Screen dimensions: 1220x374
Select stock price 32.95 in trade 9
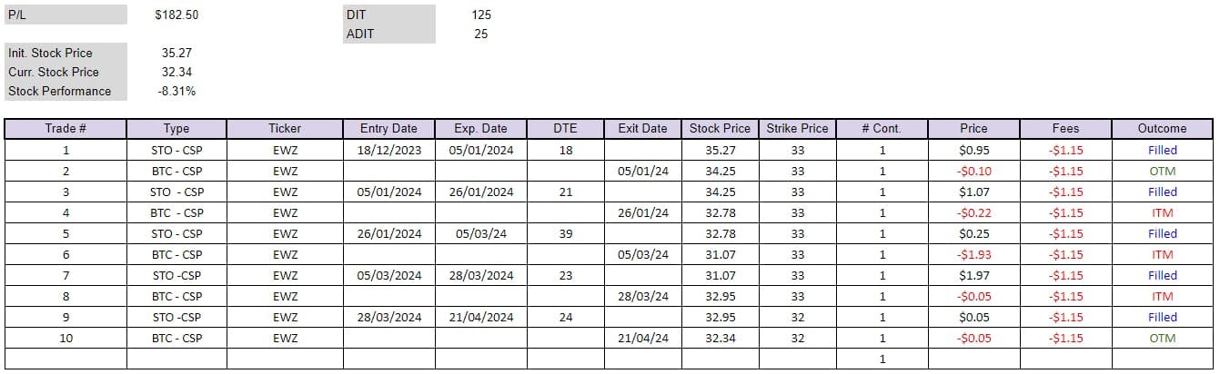721,317
